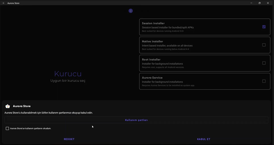This screenshot has height=145, width=274.
Task: Click KABUL ET to accept terms
Action: [x=204, y=139]
